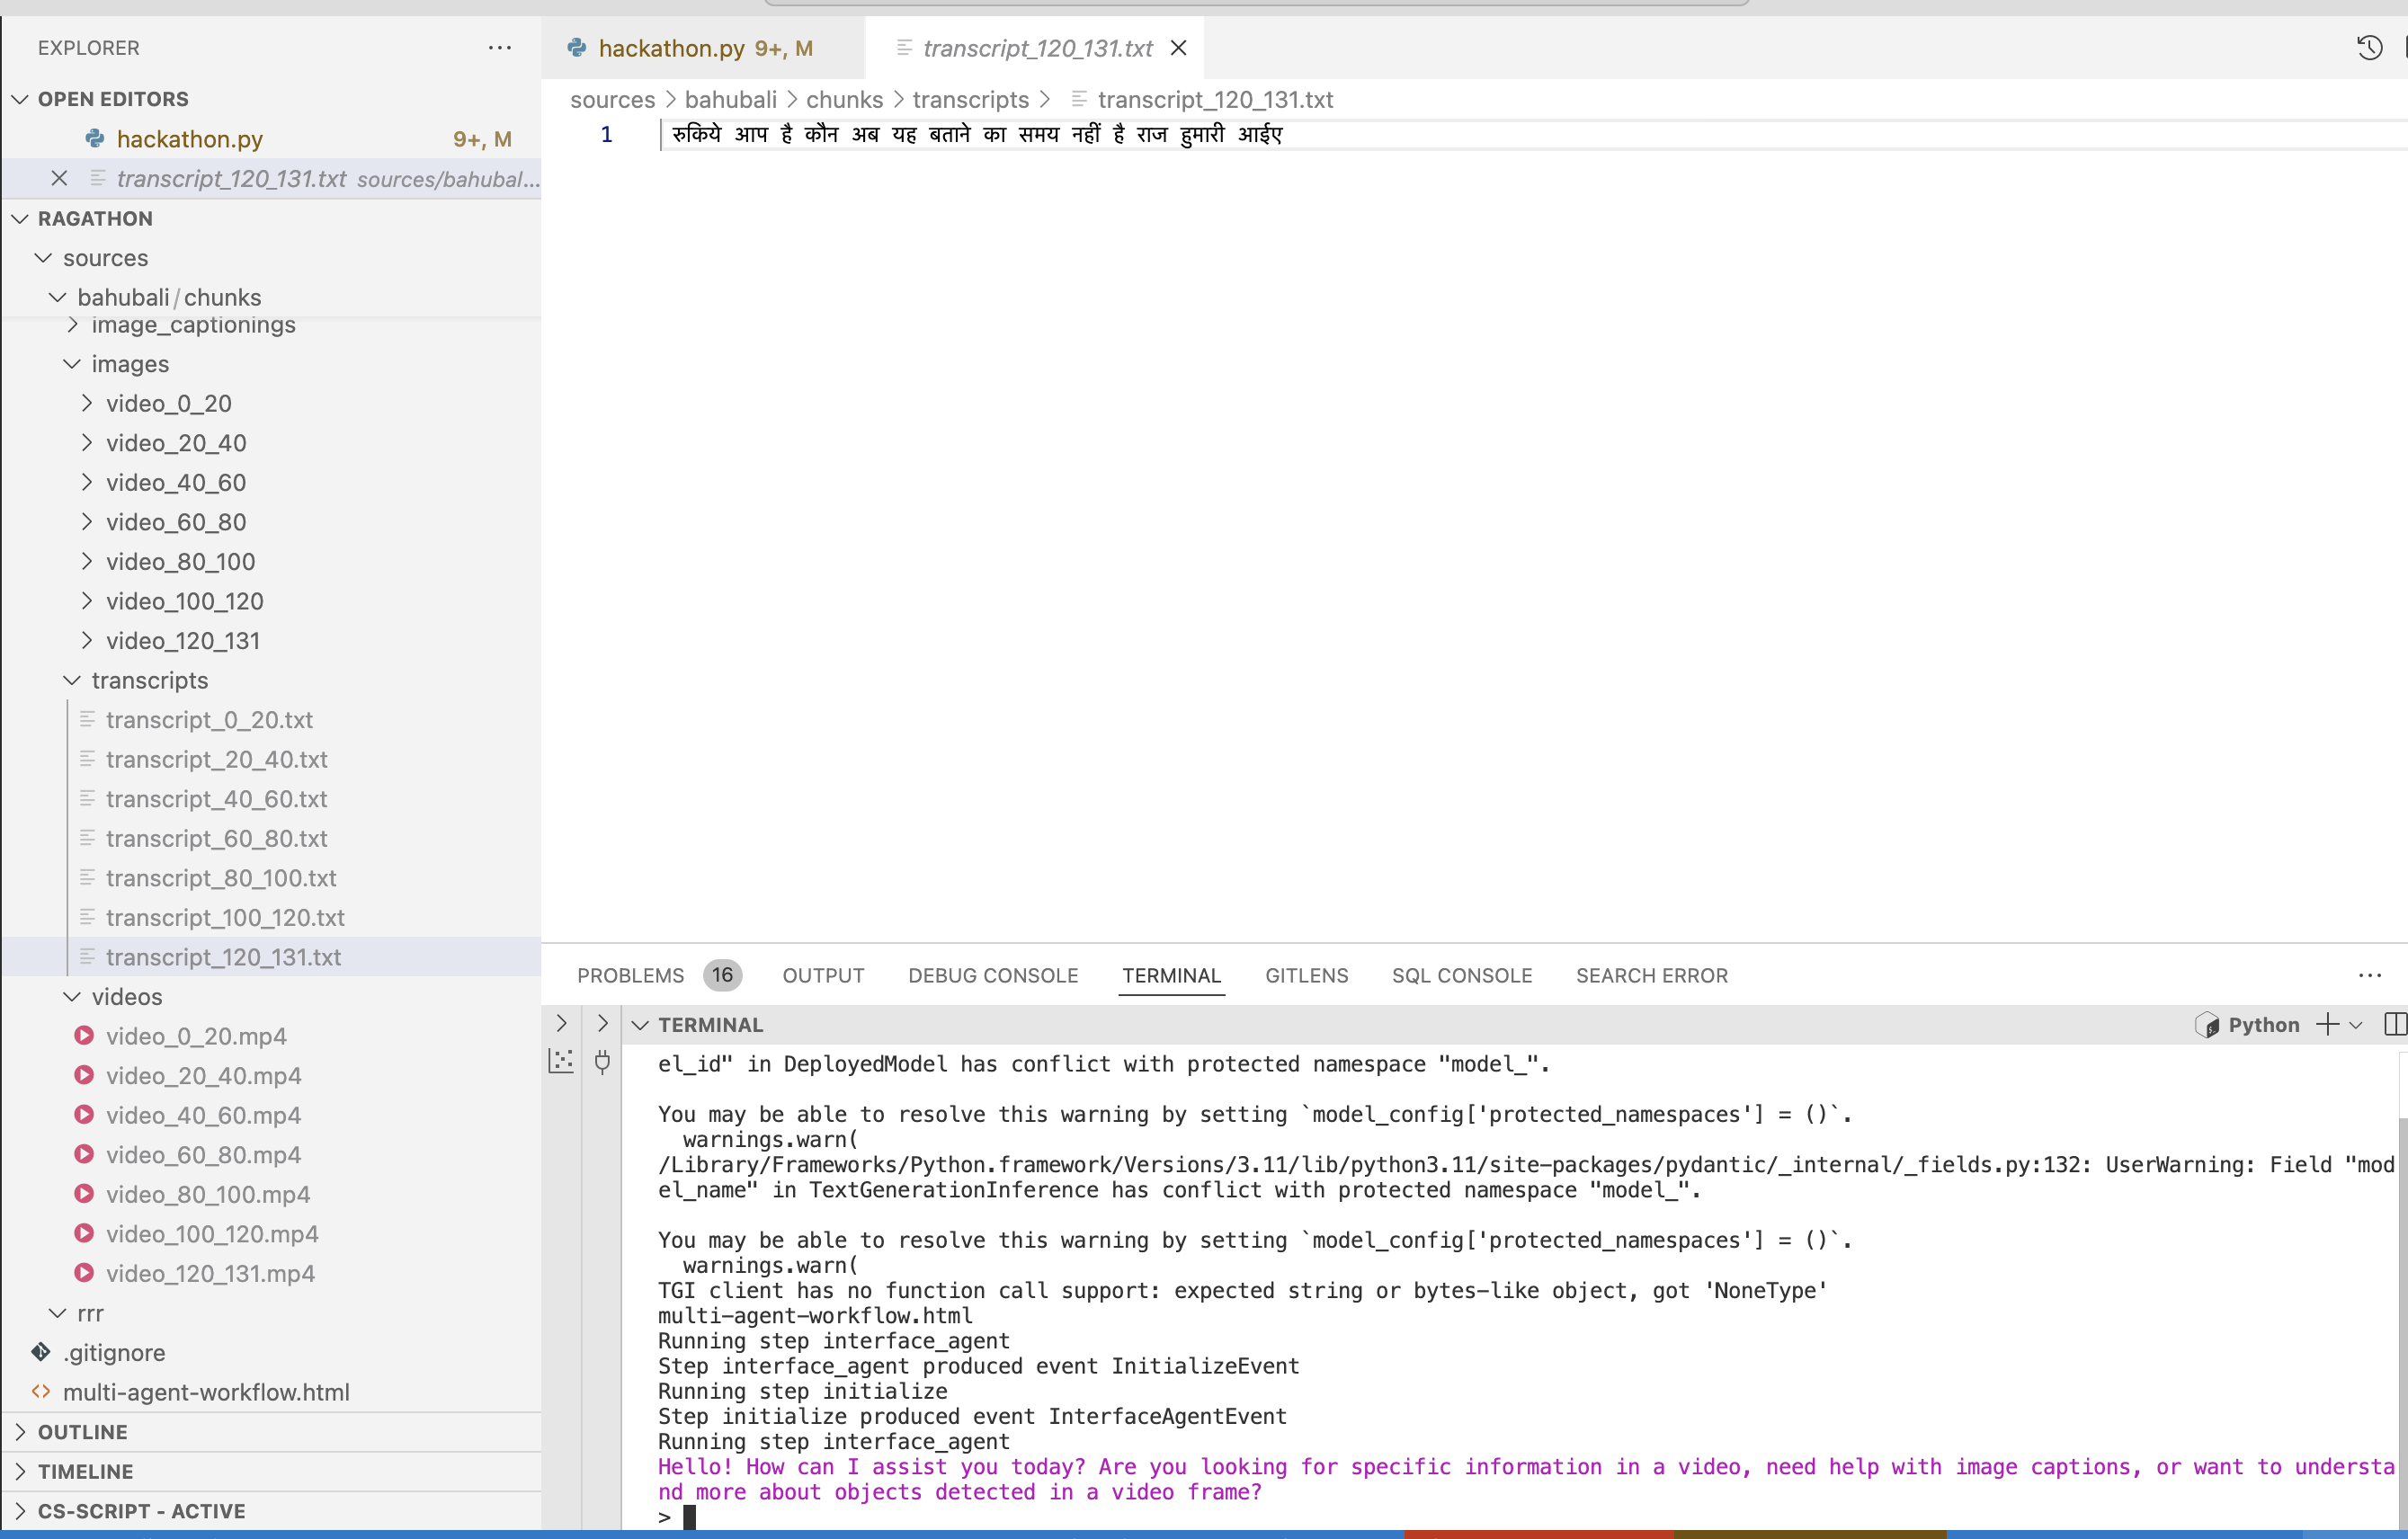
Task: Click the timeline history icon in editor toolbar
Action: tap(2368, 48)
